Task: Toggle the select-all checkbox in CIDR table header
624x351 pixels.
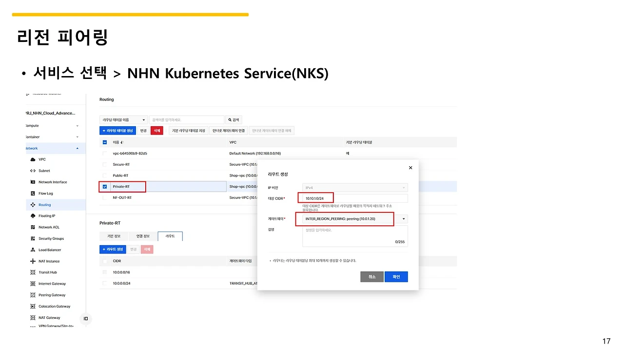Action: (105, 261)
